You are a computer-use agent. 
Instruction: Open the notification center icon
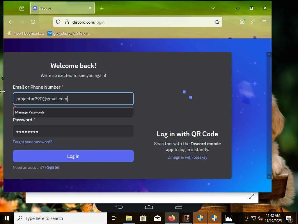289,218
